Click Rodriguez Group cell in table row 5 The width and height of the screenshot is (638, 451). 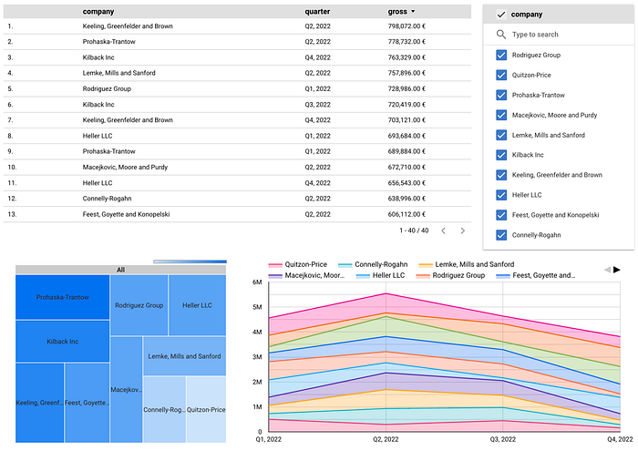point(107,89)
